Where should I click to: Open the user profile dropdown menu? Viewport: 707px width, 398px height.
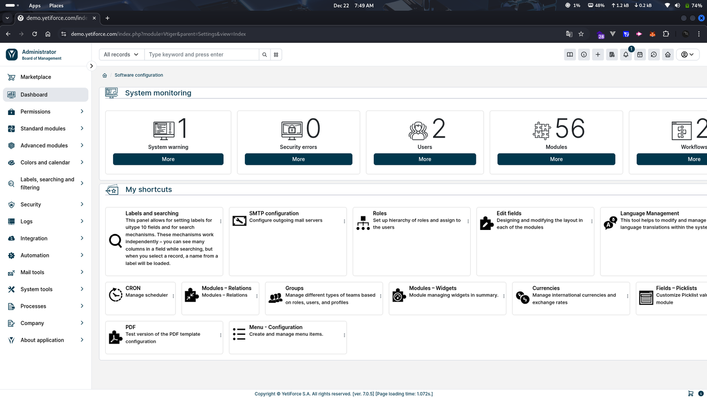(x=687, y=55)
